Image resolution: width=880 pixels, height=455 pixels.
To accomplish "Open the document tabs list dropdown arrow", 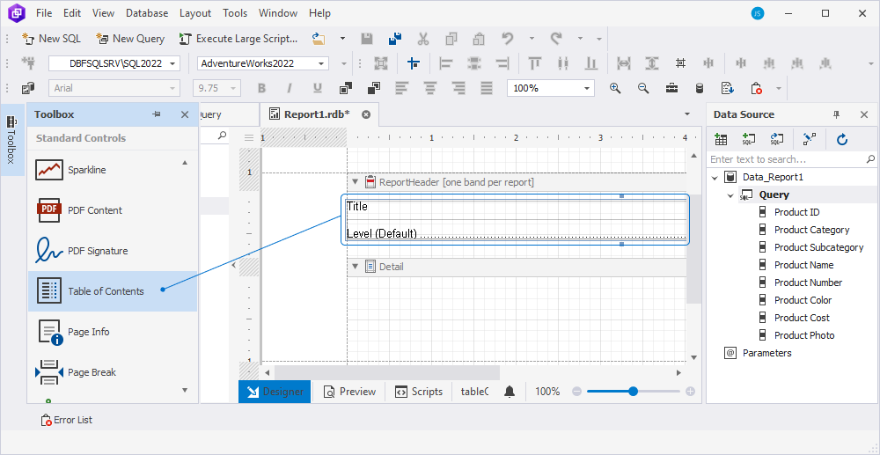I will point(687,114).
